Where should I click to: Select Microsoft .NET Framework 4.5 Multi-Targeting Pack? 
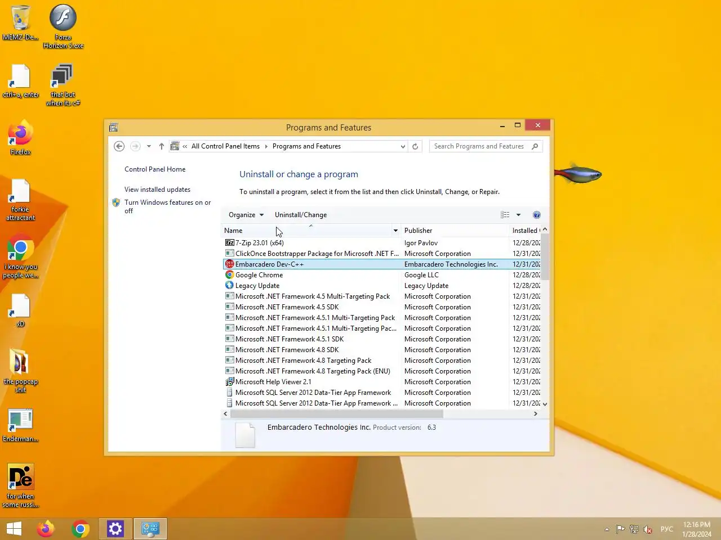click(381, 296)
